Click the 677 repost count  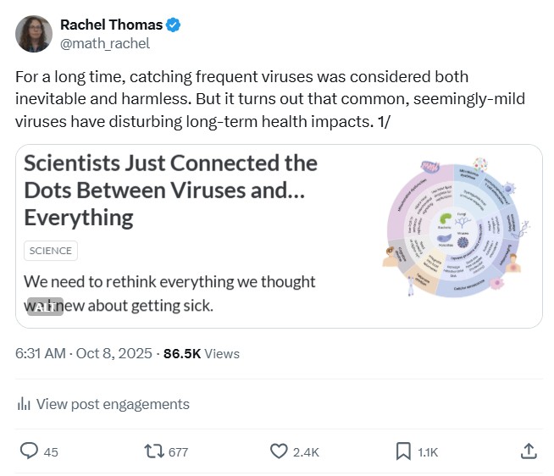(178, 452)
